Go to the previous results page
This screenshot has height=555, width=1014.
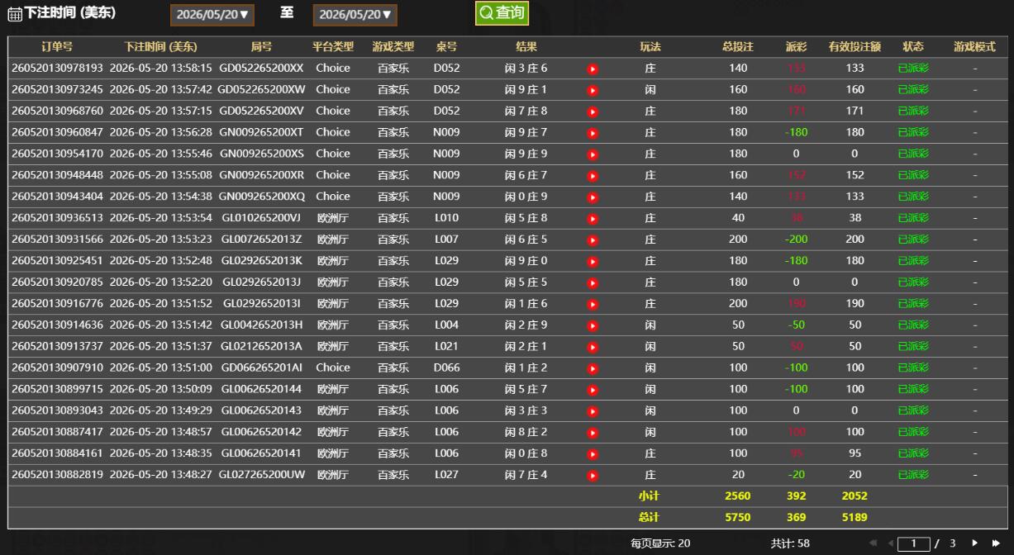pyautogui.click(x=891, y=543)
